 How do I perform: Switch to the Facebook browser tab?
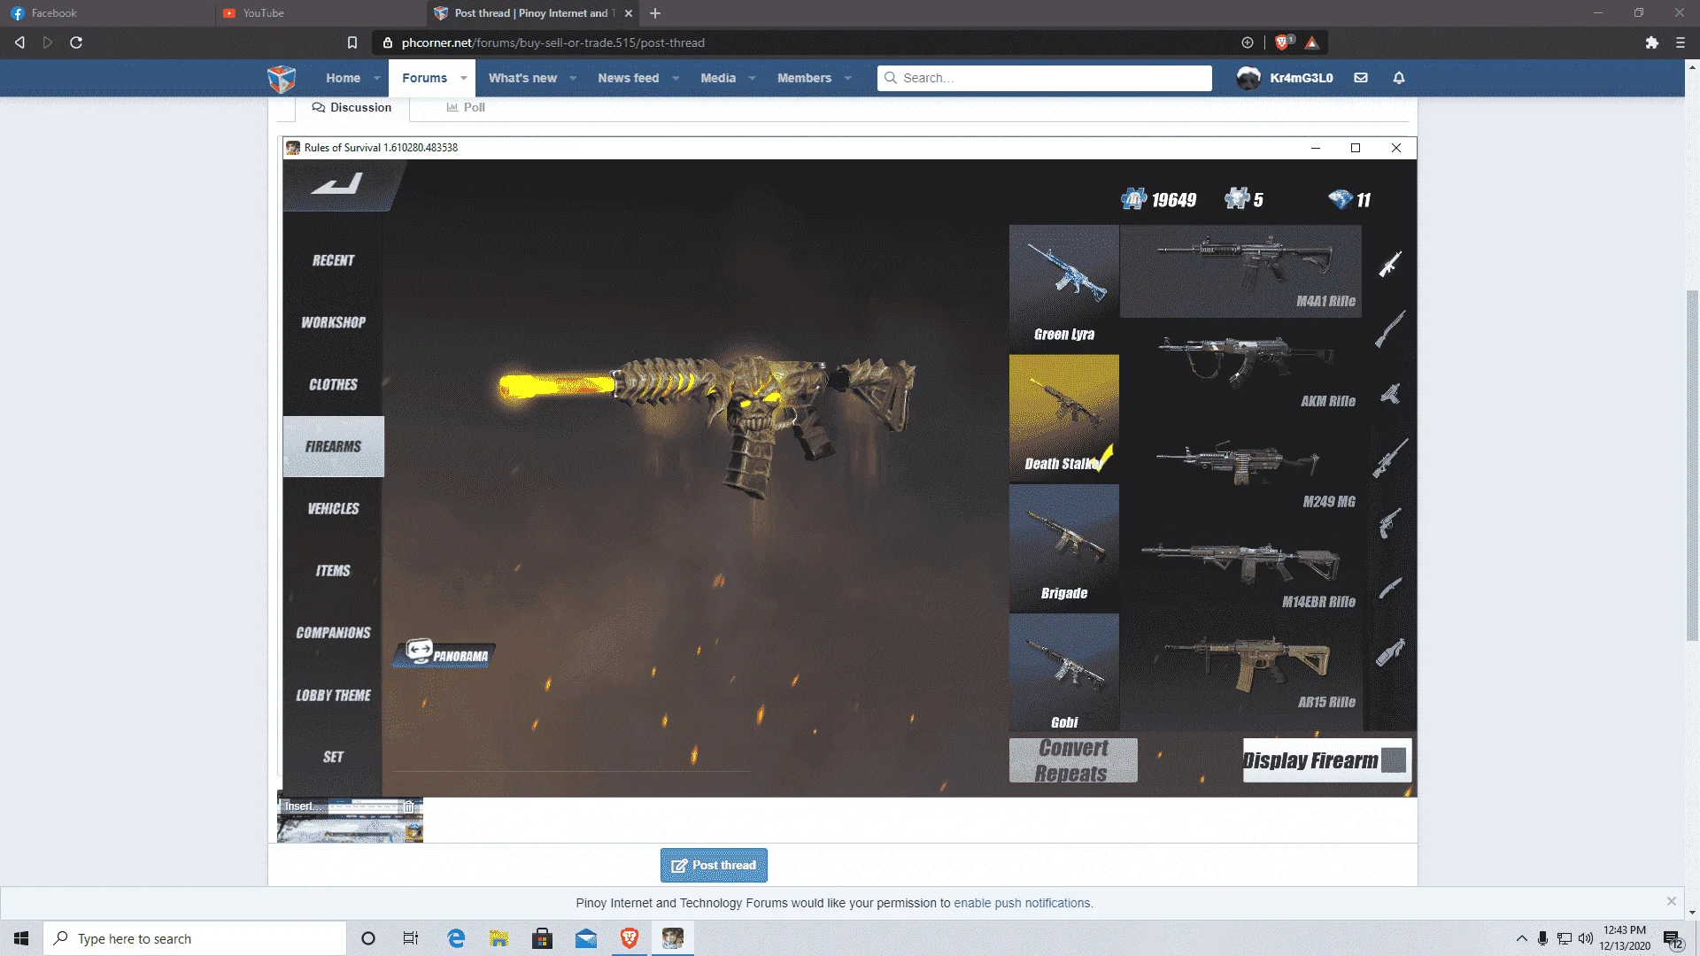[x=106, y=13]
